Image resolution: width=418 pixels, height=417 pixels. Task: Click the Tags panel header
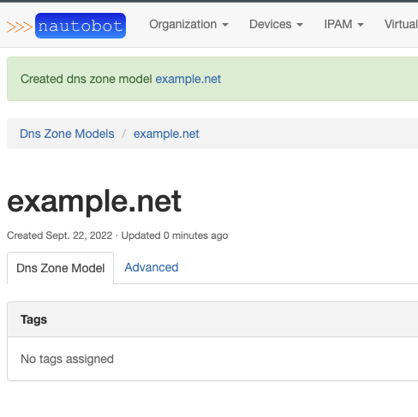pos(212,319)
